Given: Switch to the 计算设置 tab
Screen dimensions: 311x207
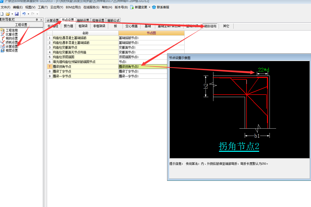Looking at the screenshot, I should pos(53,20).
